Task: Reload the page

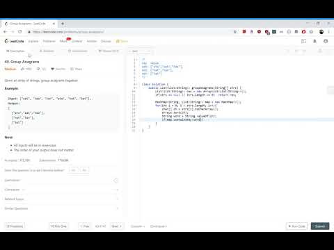Action: pos(20,32)
